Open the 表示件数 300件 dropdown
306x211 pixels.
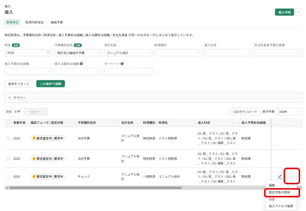(289, 112)
